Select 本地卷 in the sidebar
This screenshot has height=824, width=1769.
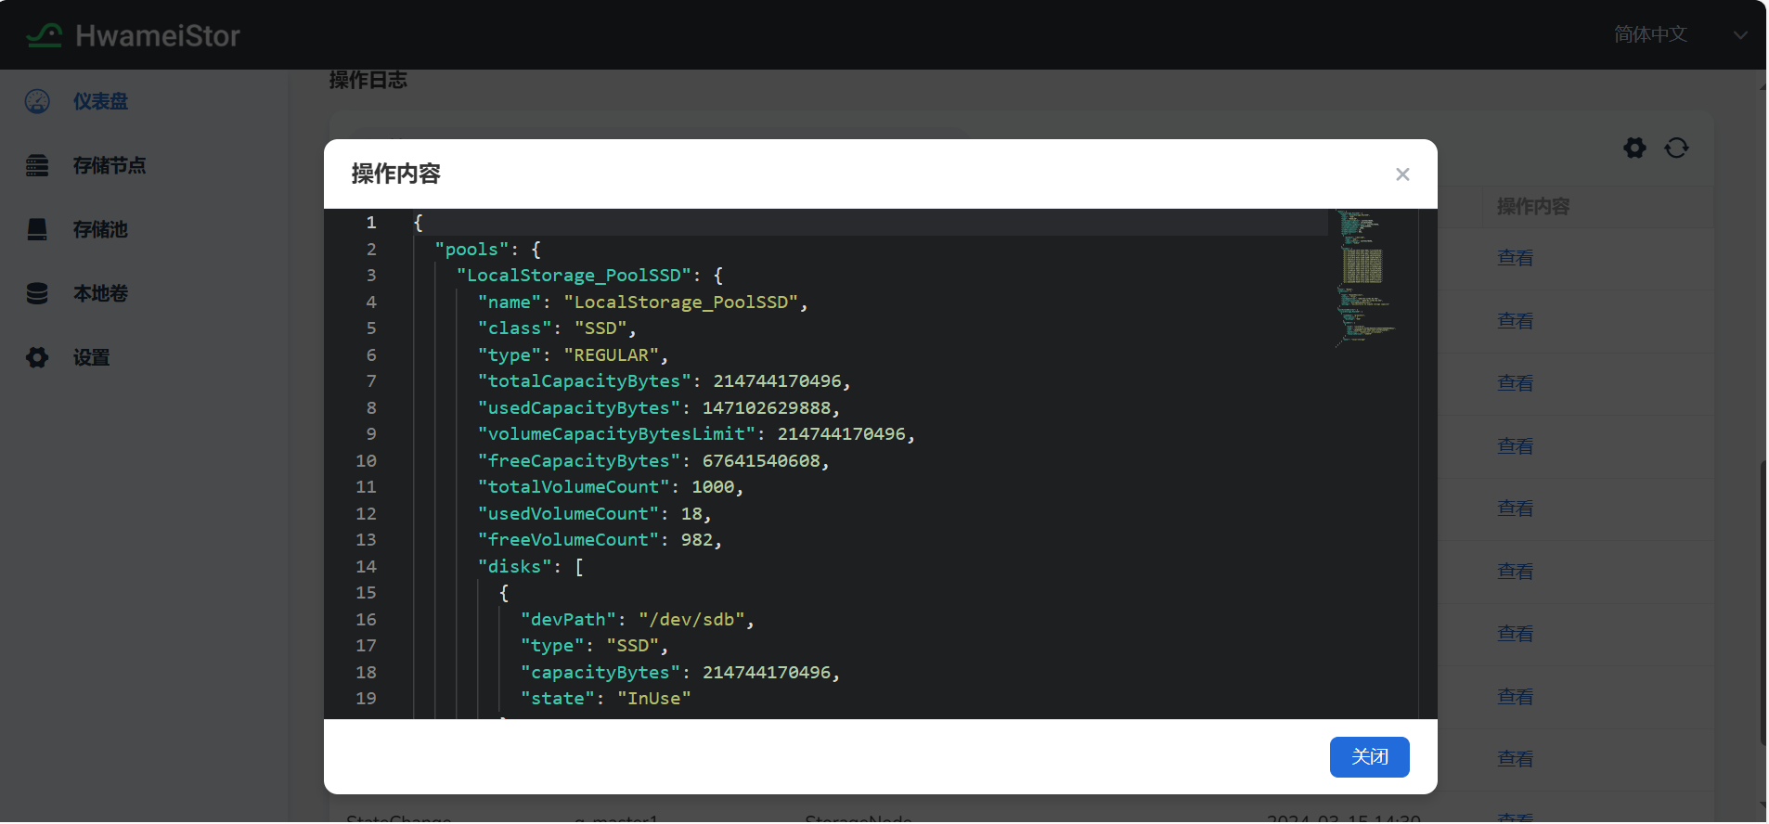(x=100, y=293)
